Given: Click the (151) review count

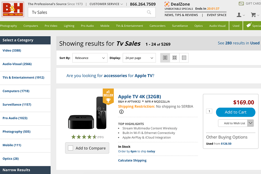Looking at the screenshot, I should coord(100,137).
